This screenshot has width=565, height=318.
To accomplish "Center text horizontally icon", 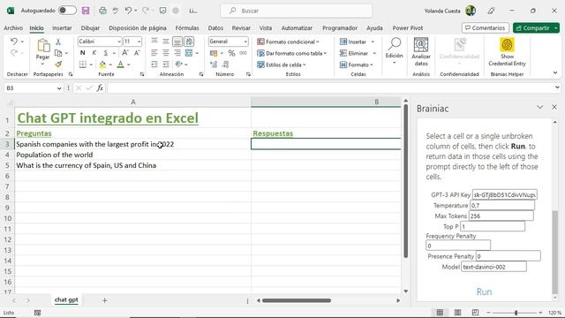I will coord(166,53).
